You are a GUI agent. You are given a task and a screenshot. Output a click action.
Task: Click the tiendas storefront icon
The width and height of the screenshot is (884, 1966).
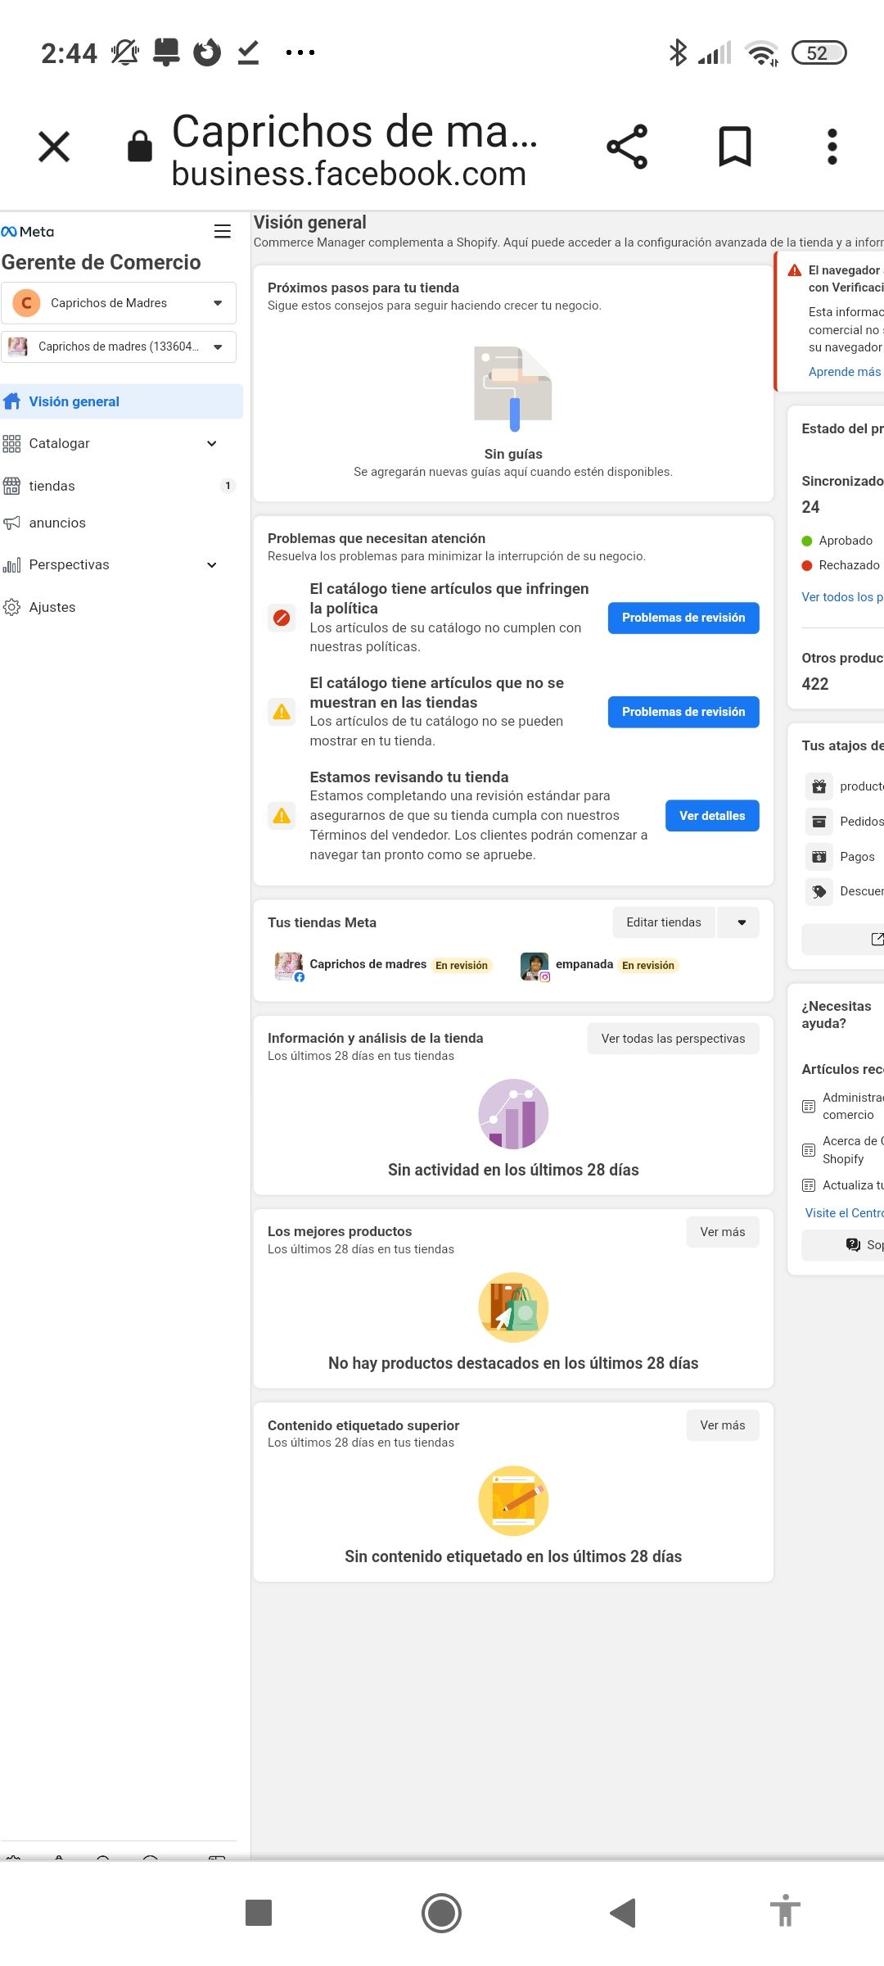click(11, 486)
